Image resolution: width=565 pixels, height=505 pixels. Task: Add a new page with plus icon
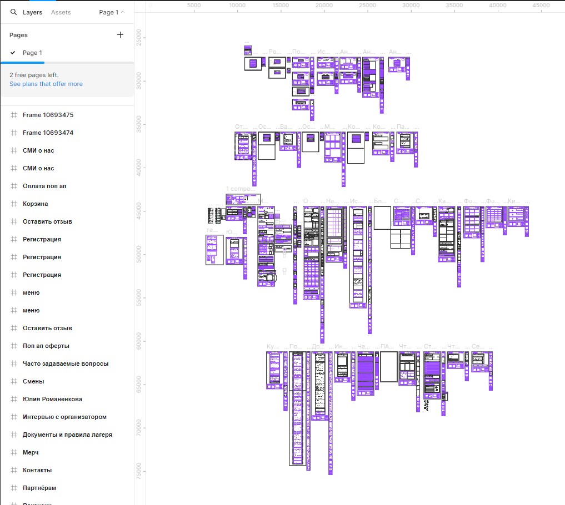pyautogui.click(x=121, y=35)
